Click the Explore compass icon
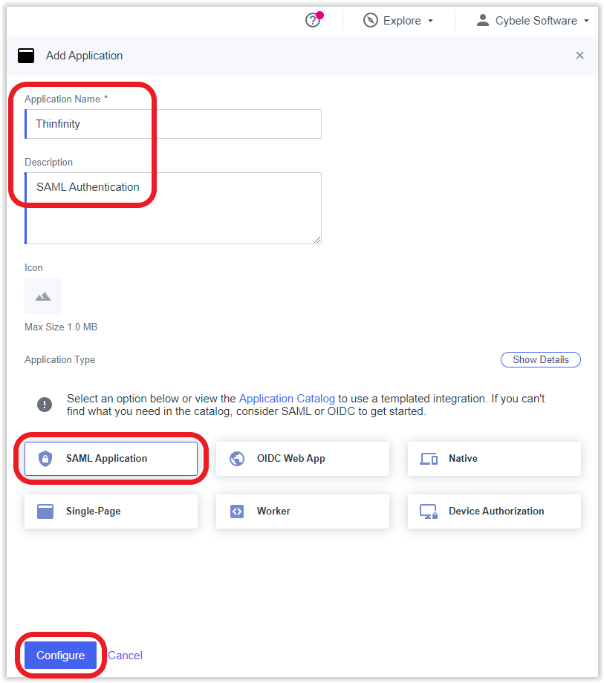604x683 pixels. coord(371,21)
